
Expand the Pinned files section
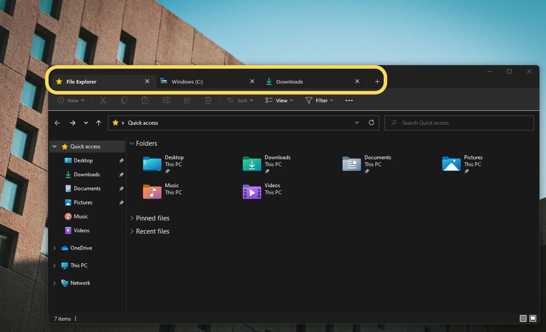click(x=132, y=218)
